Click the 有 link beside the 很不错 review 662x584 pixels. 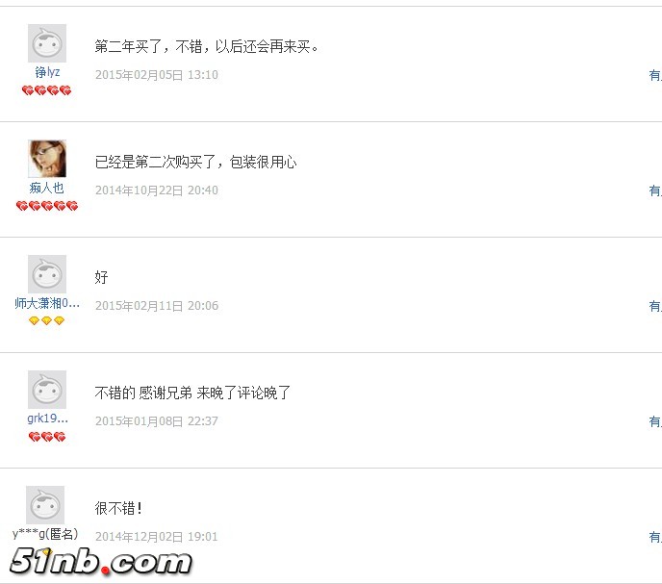point(655,537)
